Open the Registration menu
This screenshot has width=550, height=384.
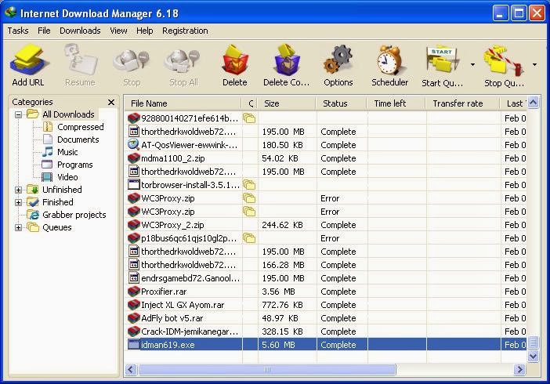[x=185, y=31]
